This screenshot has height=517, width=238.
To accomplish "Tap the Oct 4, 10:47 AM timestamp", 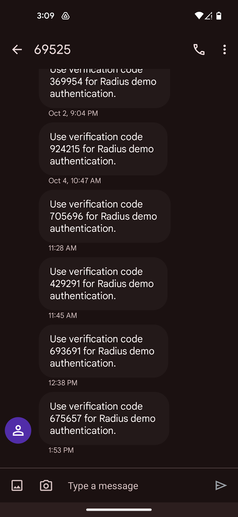I will click(74, 181).
